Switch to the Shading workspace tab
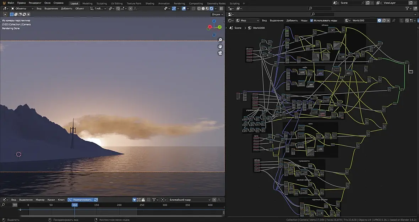Image resolution: width=419 pixels, height=222 pixels. pyautogui.click(x=150, y=3)
